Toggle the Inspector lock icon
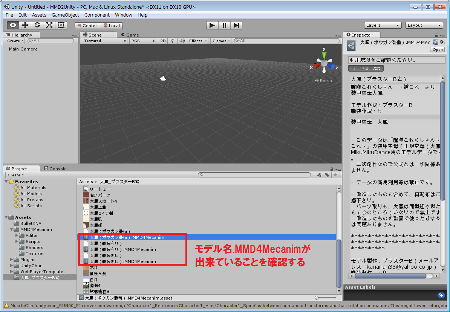Image resolution: width=450 pixels, height=312 pixels. click(x=436, y=35)
